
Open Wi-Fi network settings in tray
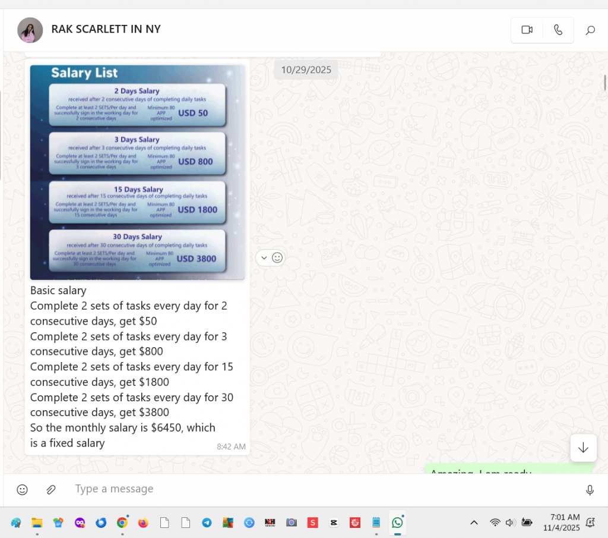[495, 523]
